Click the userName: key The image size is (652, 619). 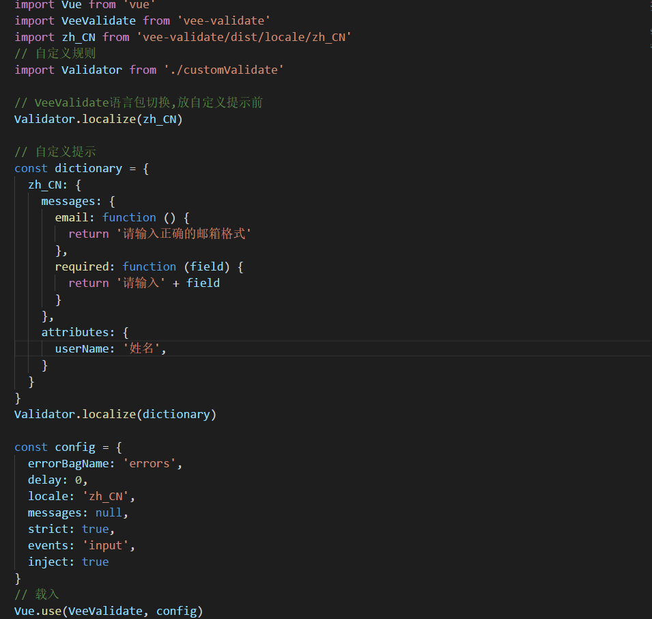click(85, 348)
